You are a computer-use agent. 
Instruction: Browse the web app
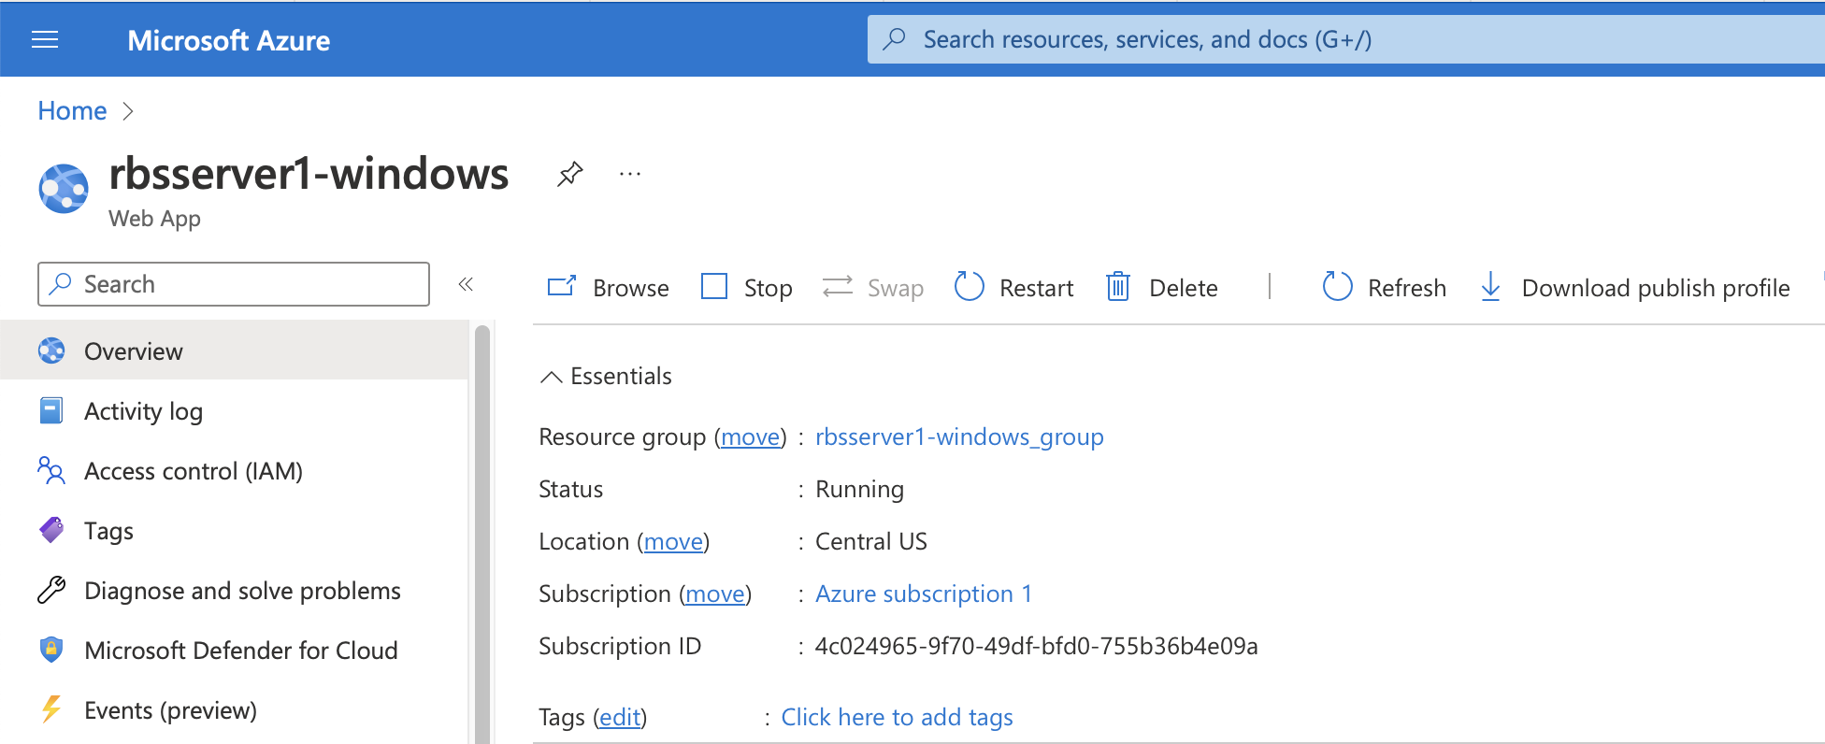608,287
